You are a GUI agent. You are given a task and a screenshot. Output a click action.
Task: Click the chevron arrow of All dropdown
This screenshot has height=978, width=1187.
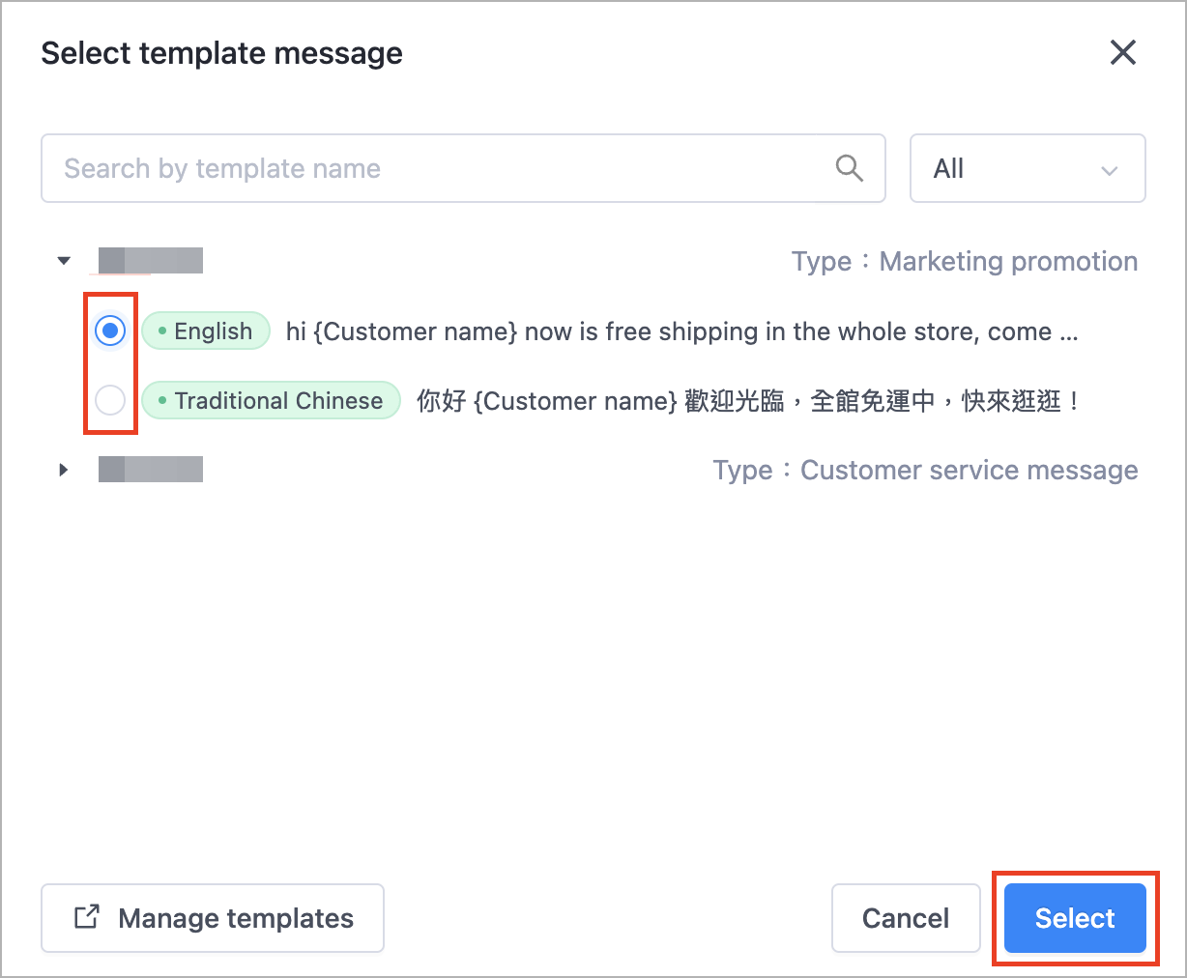[x=1109, y=171]
